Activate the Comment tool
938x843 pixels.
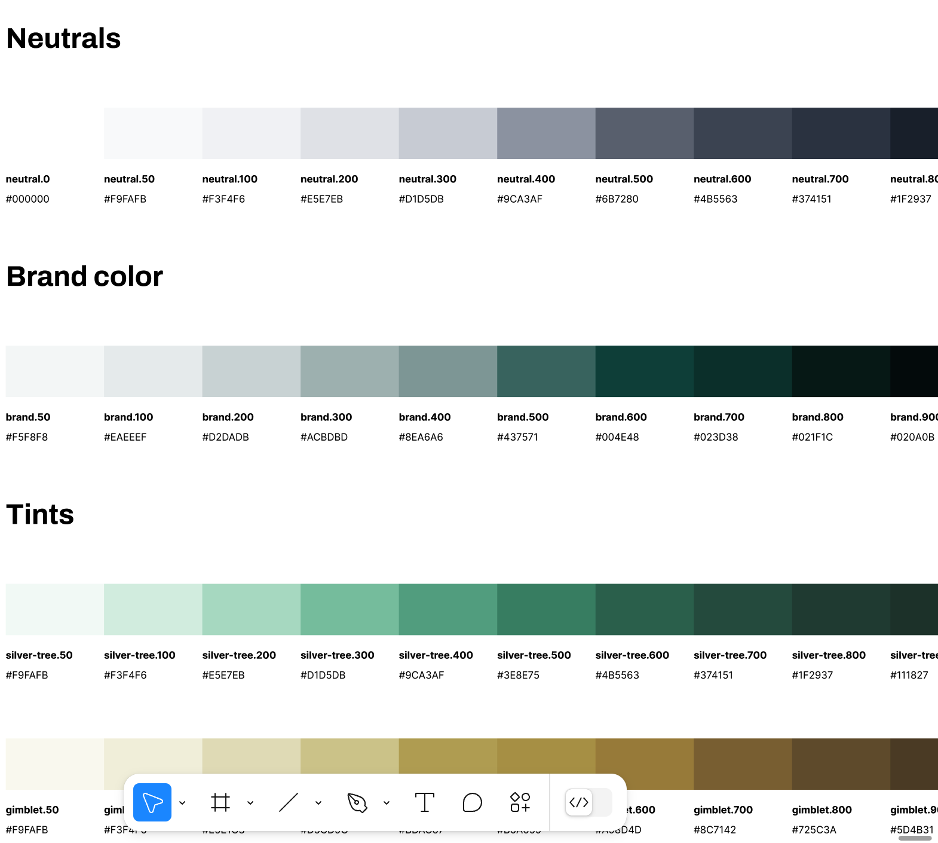[472, 802]
